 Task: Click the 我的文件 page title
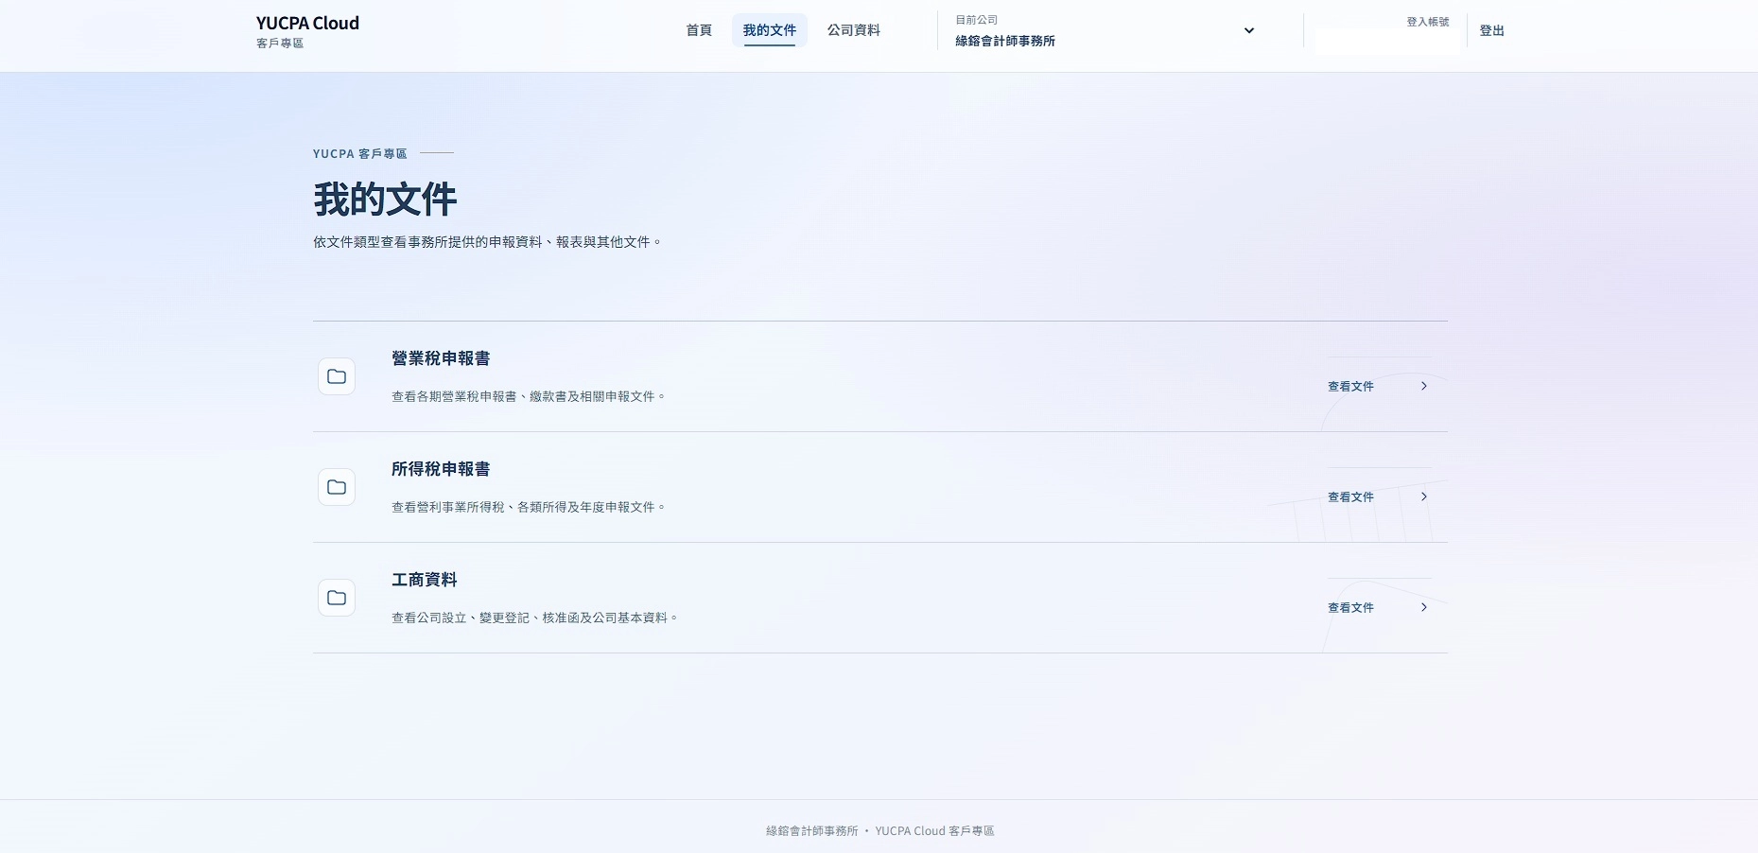(385, 200)
